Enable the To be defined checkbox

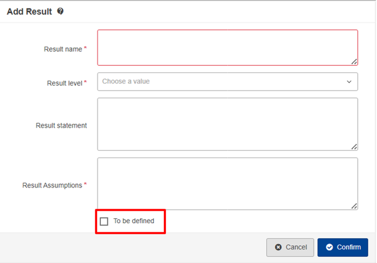[x=104, y=221]
